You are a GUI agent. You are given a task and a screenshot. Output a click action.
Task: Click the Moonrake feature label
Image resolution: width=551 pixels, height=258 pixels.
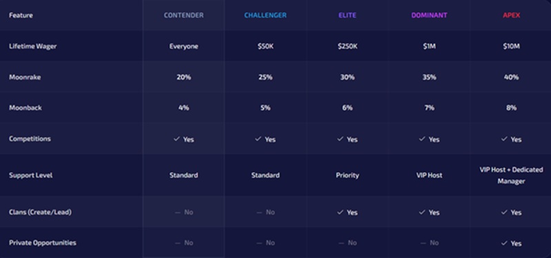[x=25, y=77]
